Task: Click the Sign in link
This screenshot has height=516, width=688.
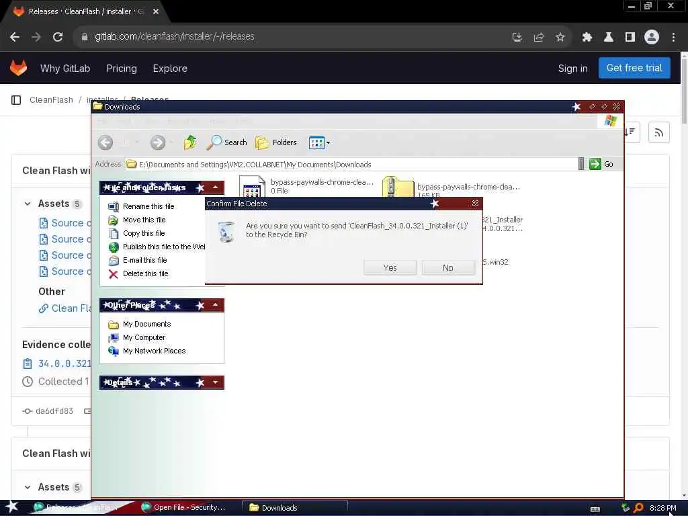Action: coord(572,69)
